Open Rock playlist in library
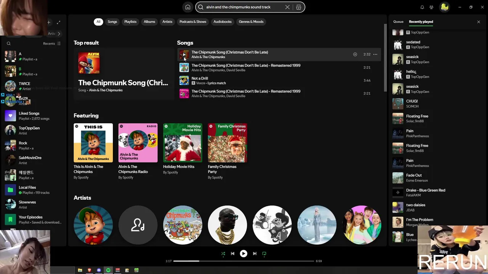This screenshot has width=488, height=274. (x=34, y=145)
